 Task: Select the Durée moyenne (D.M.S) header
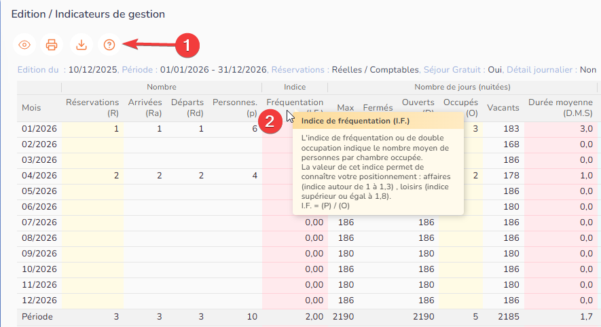pyautogui.click(x=560, y=107)
